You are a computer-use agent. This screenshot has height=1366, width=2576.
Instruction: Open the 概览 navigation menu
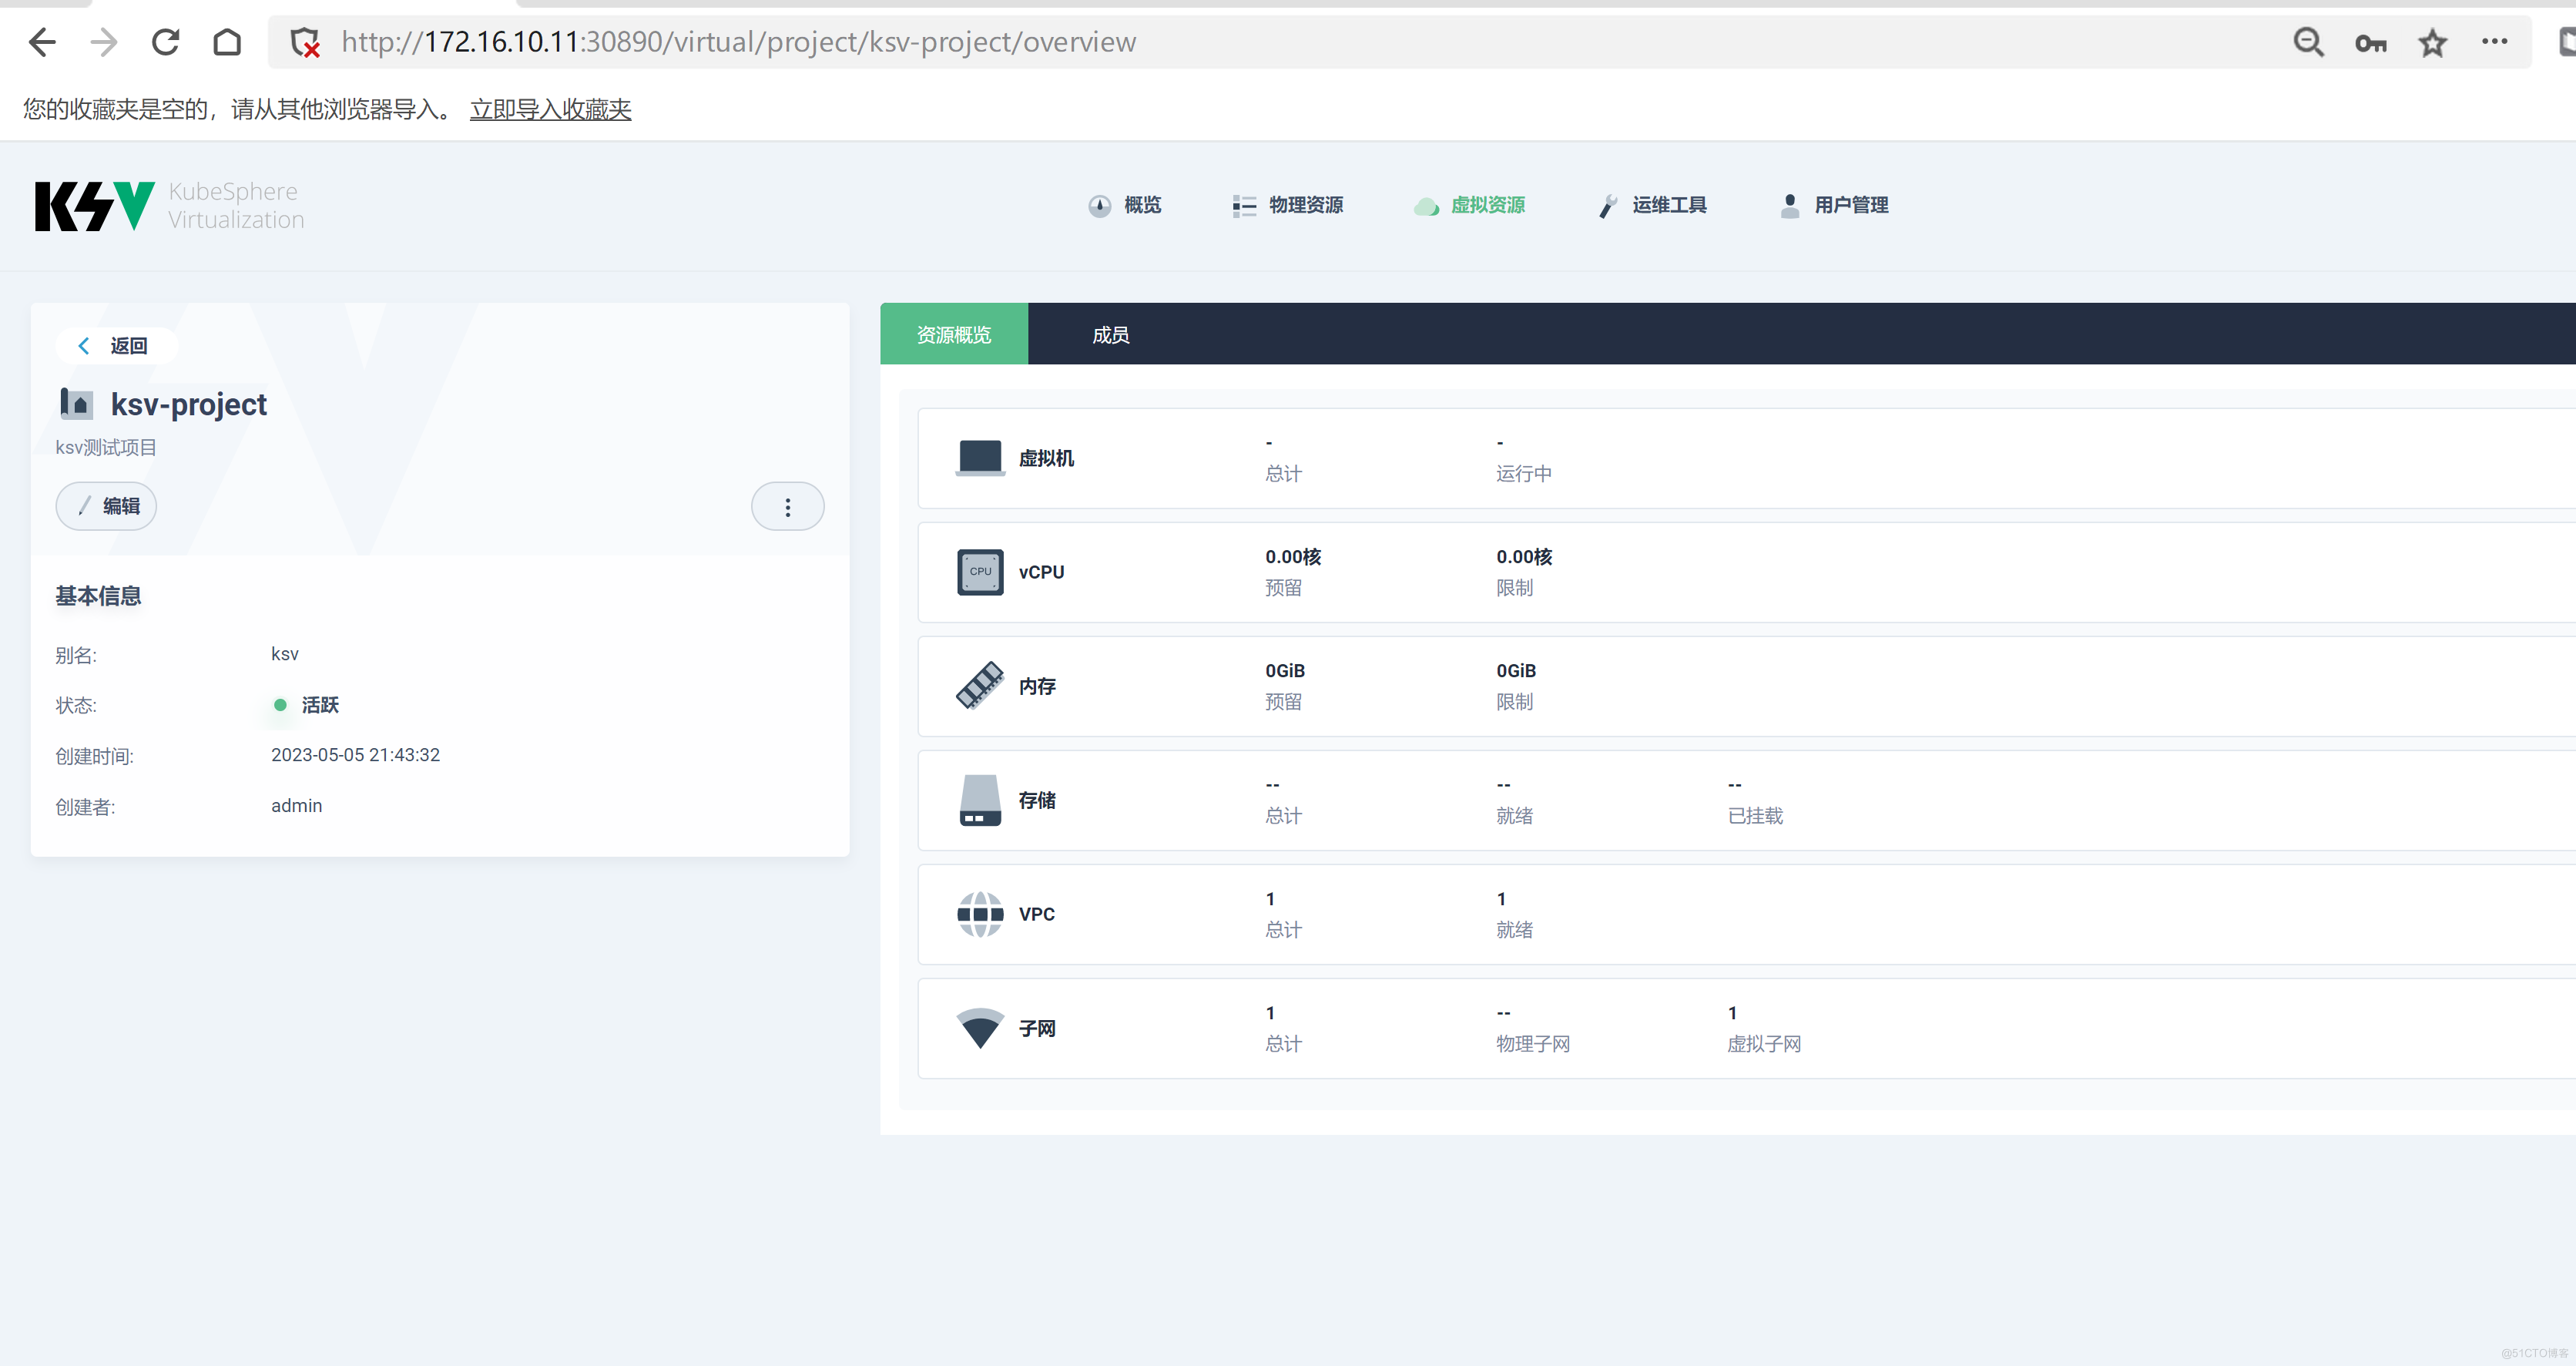pos(1124,205)
